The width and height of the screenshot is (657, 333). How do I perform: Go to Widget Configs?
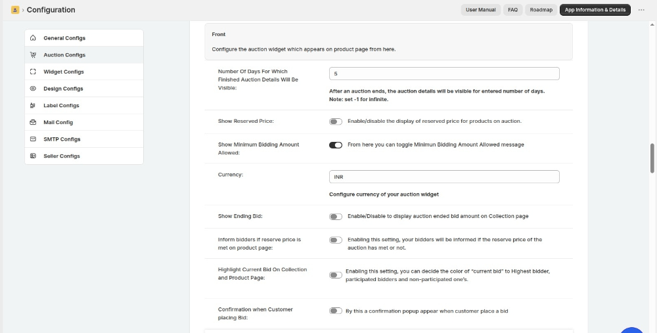coord(84,72)
